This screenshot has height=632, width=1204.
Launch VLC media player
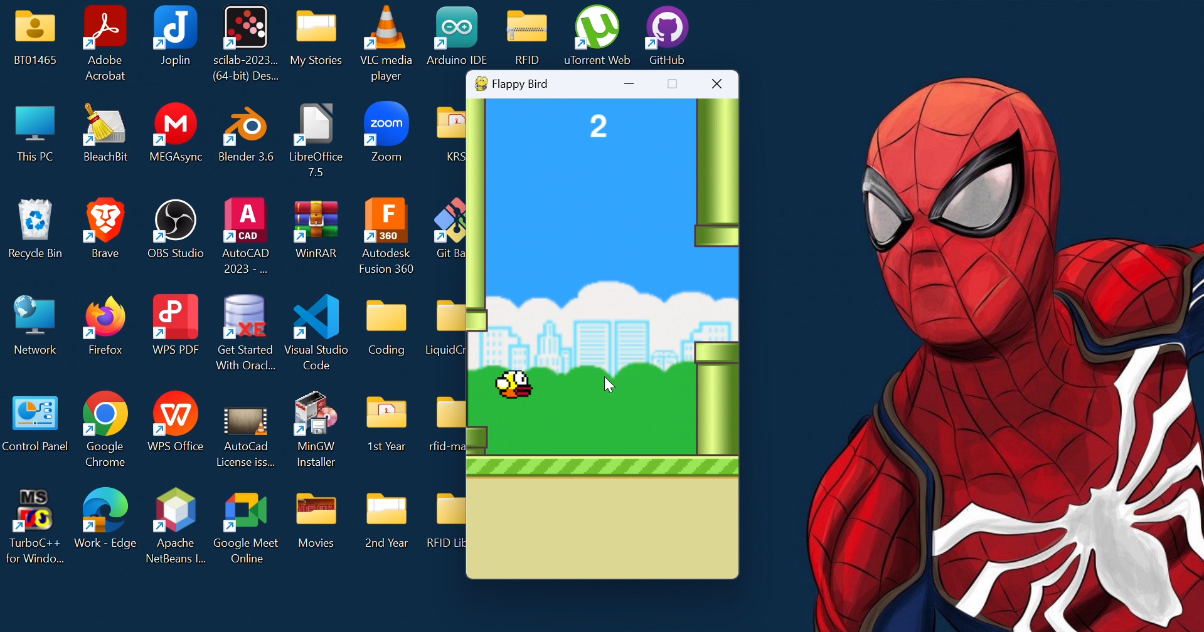point(386,28)
